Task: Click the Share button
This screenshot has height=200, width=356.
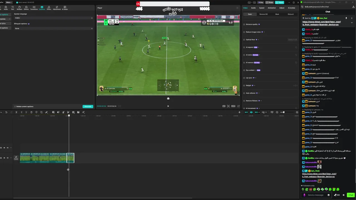Action: coord(270,2)
